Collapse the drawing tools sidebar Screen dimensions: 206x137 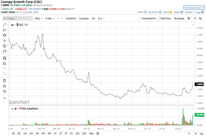pyautogui.click(x=4, y=98)
